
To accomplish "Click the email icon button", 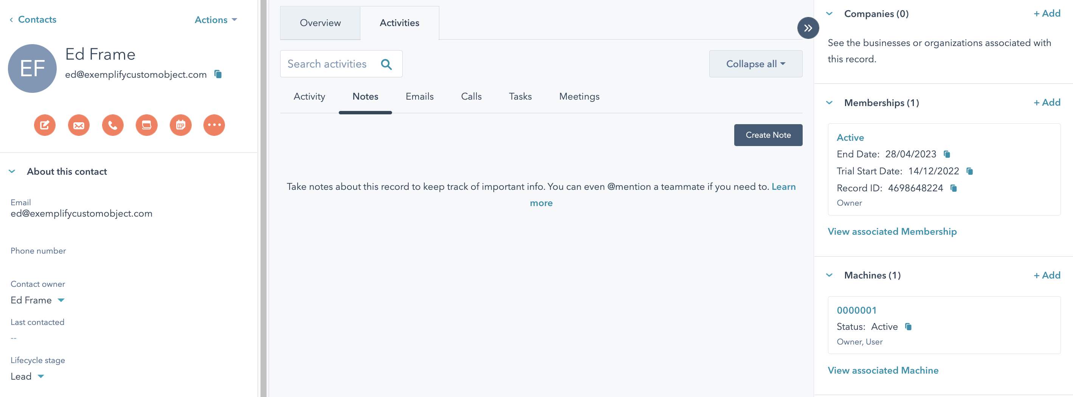I will pyautogui.click(x=79, y=125).
